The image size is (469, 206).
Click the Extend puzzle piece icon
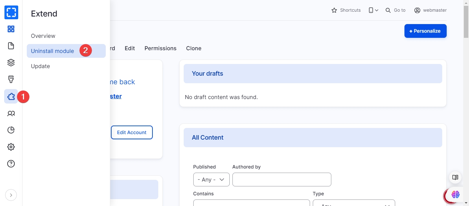pos(11,96)
